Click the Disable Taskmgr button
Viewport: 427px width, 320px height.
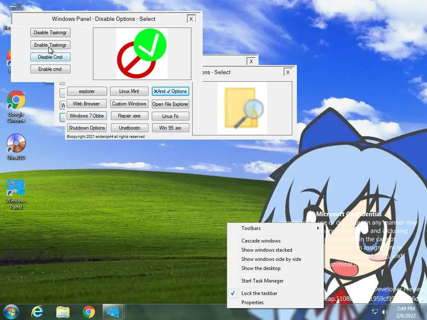[50, 32]
